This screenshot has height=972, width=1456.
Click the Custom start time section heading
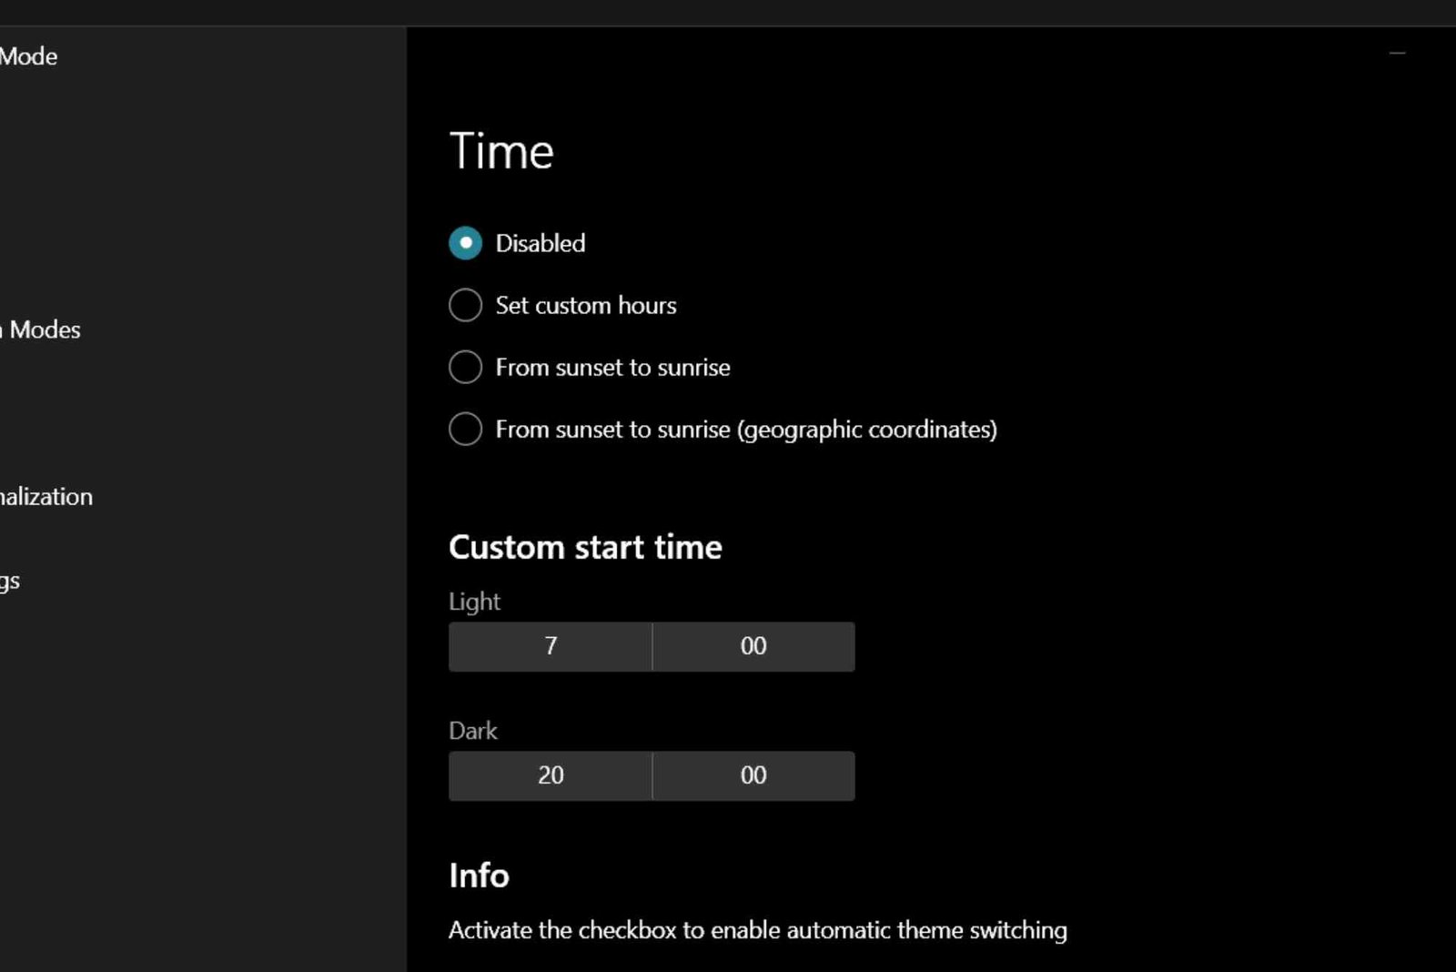coord(584,546)
